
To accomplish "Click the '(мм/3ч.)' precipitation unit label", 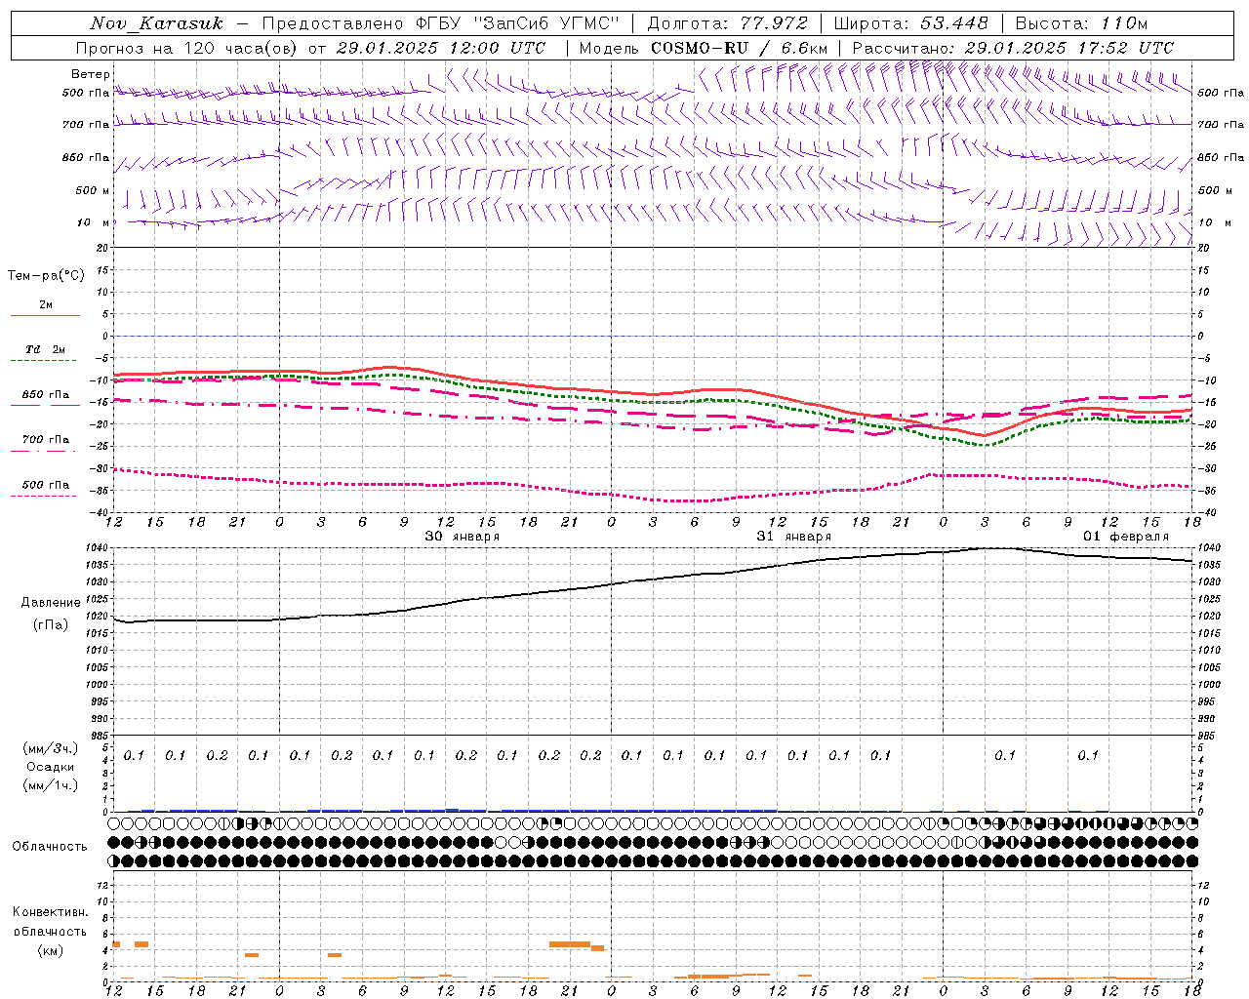I will click(x=50, y=748).
